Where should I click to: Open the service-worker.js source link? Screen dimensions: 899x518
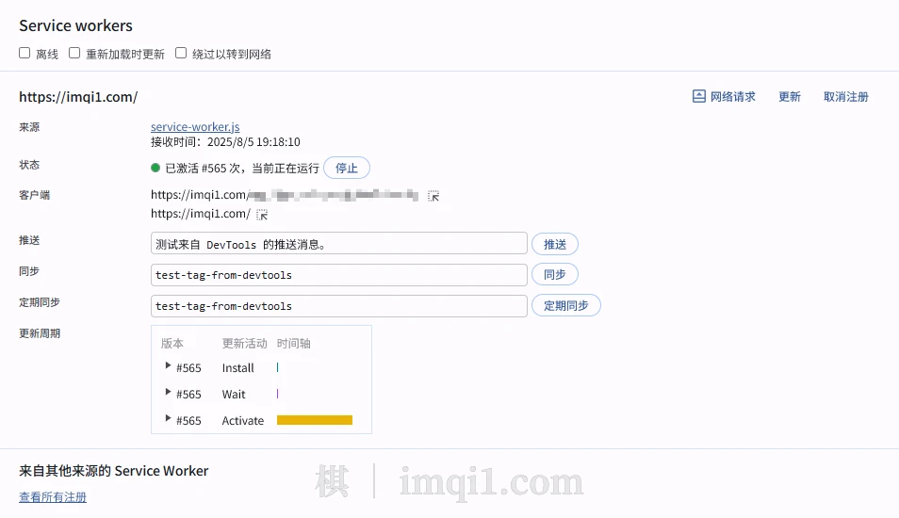[x=195, y=127]
